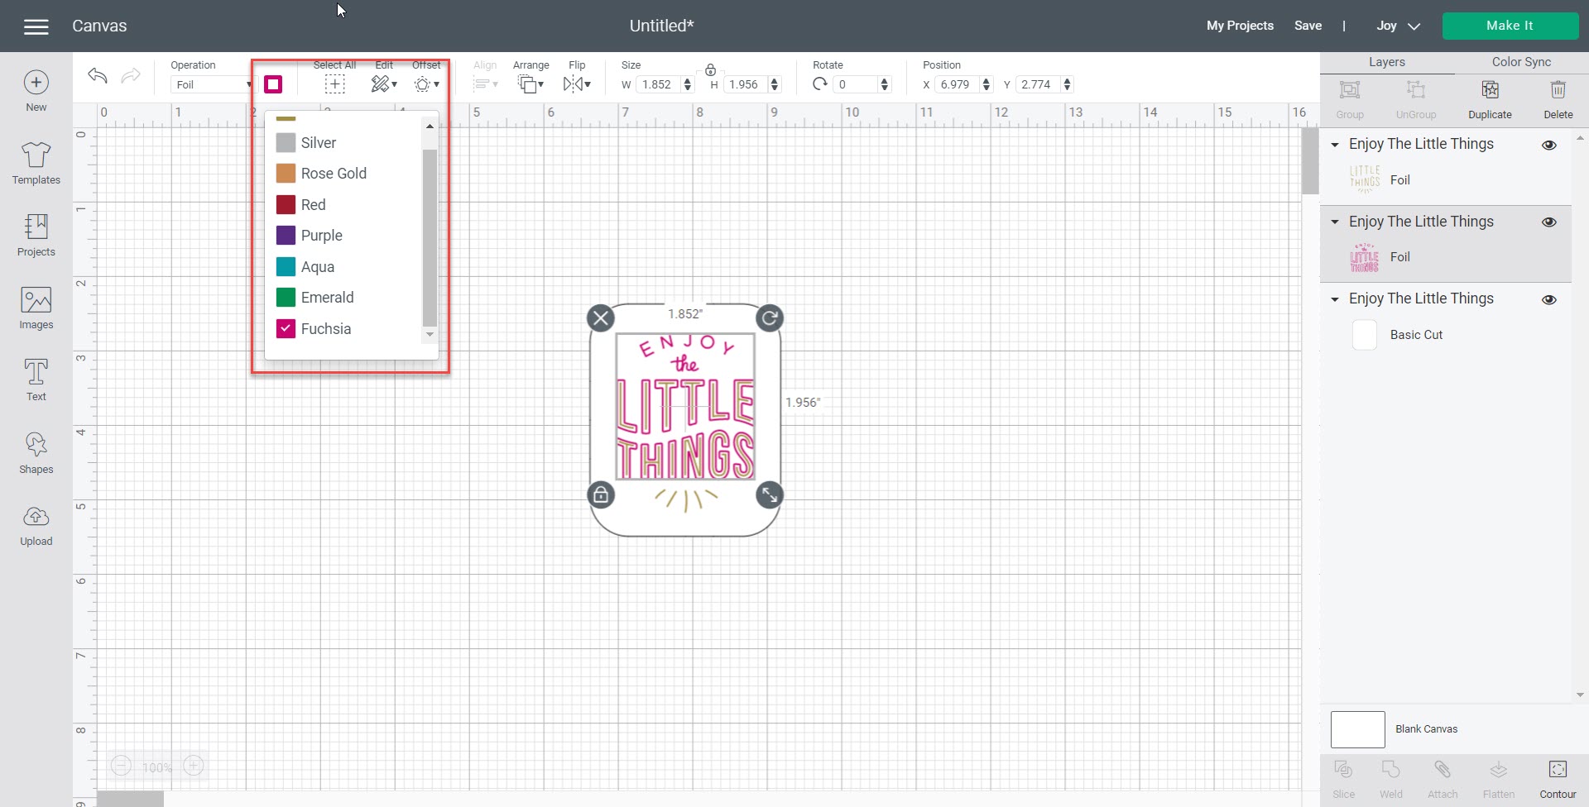
Task: Toggle the size aspect ratio lock
Action: coord(710,69)
